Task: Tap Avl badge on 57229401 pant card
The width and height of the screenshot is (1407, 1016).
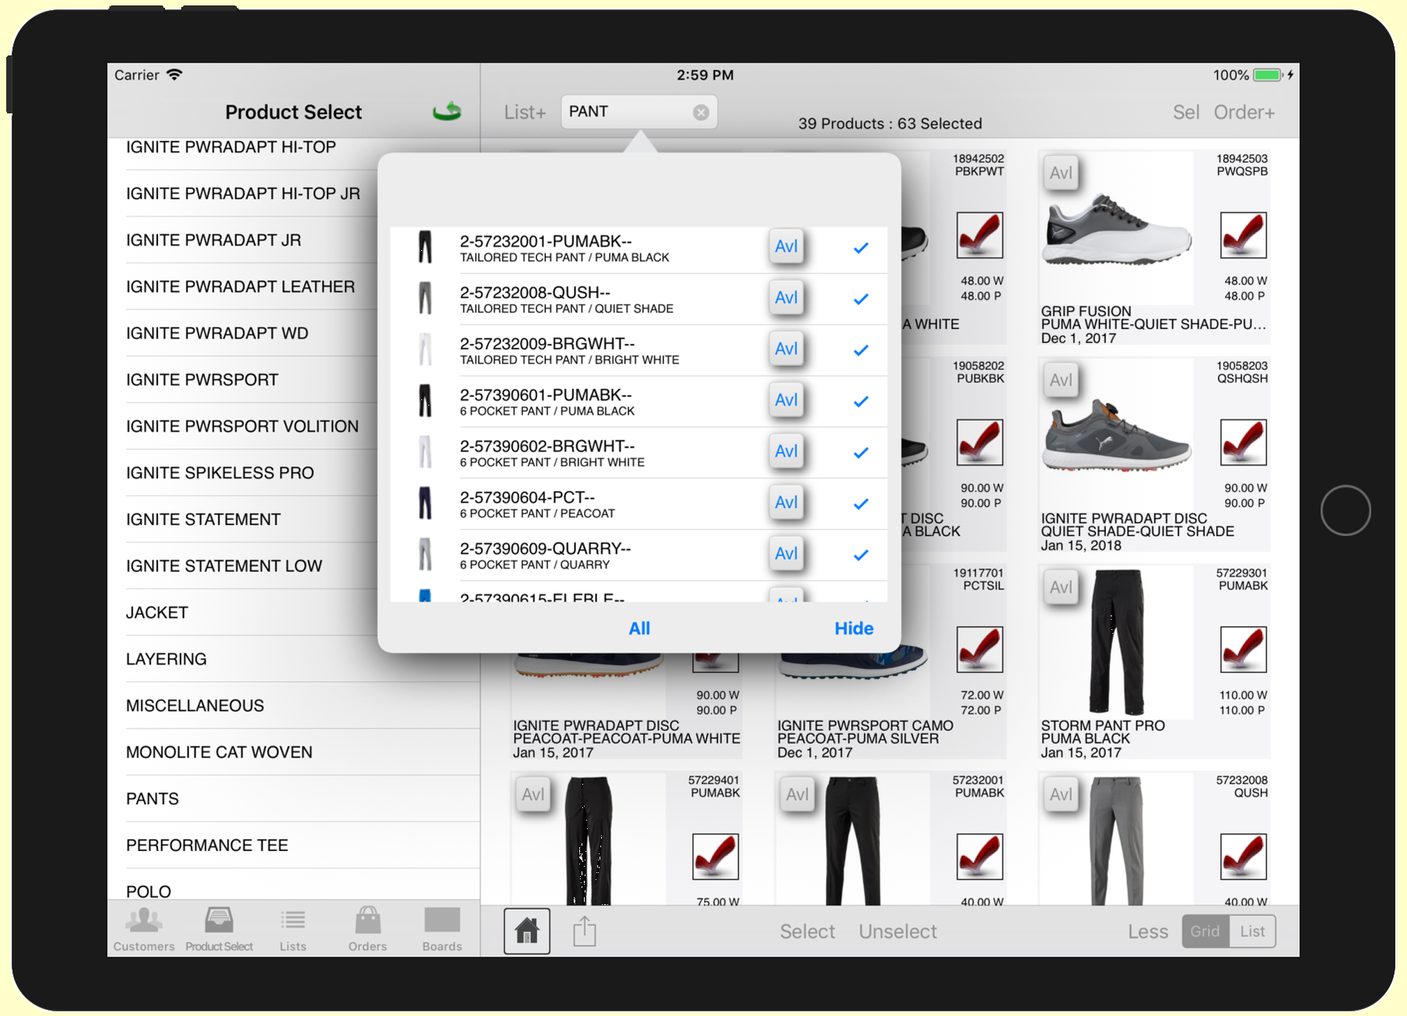Action: click(533, 794)
